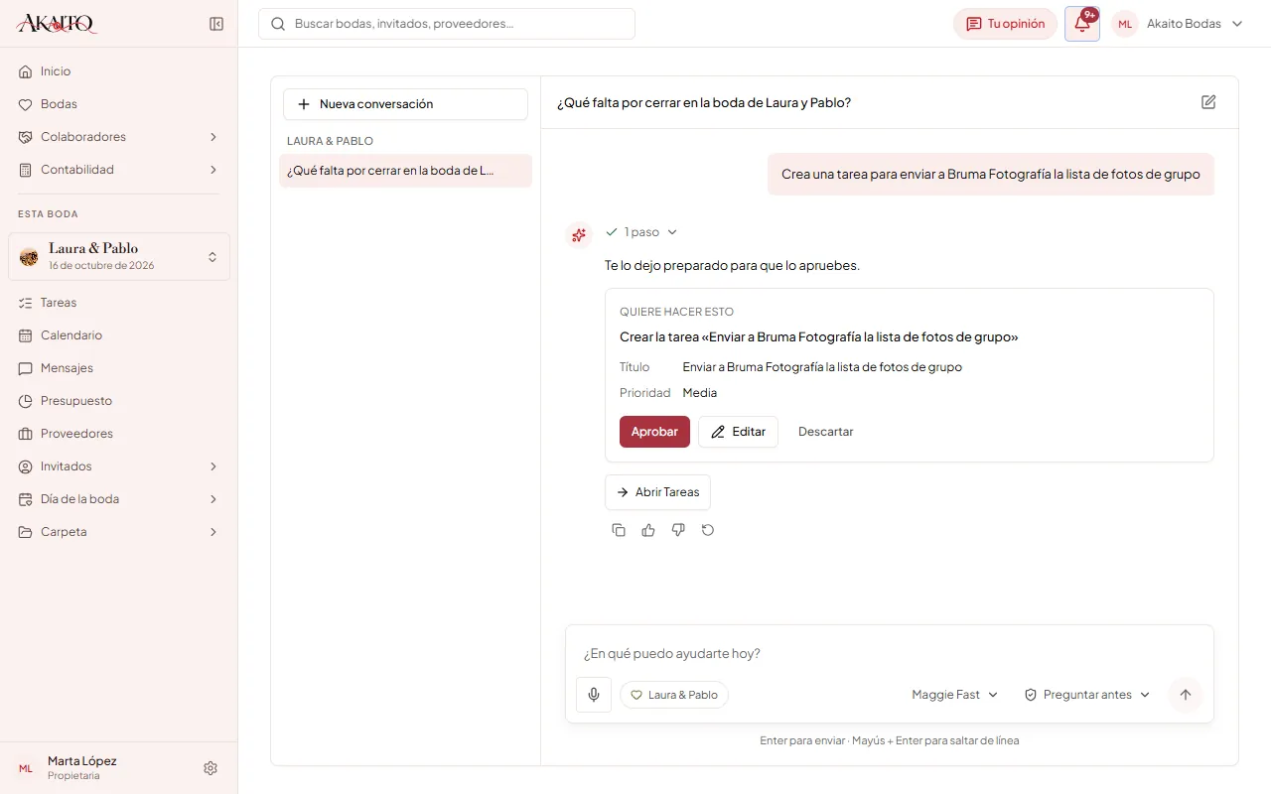Image resolution: width=1271 pixels, height=794 pixels.
Task: Click the assistant sparkle avatar
Action: (579, 234)
